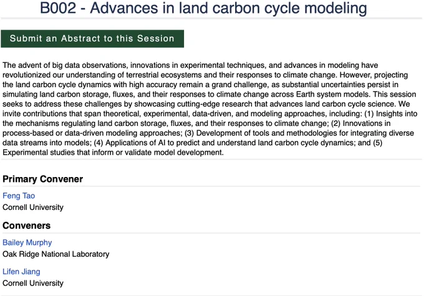Click the Oak Ridge National Laboratory affiliation

pyautogui.click(x=56, y=254)
